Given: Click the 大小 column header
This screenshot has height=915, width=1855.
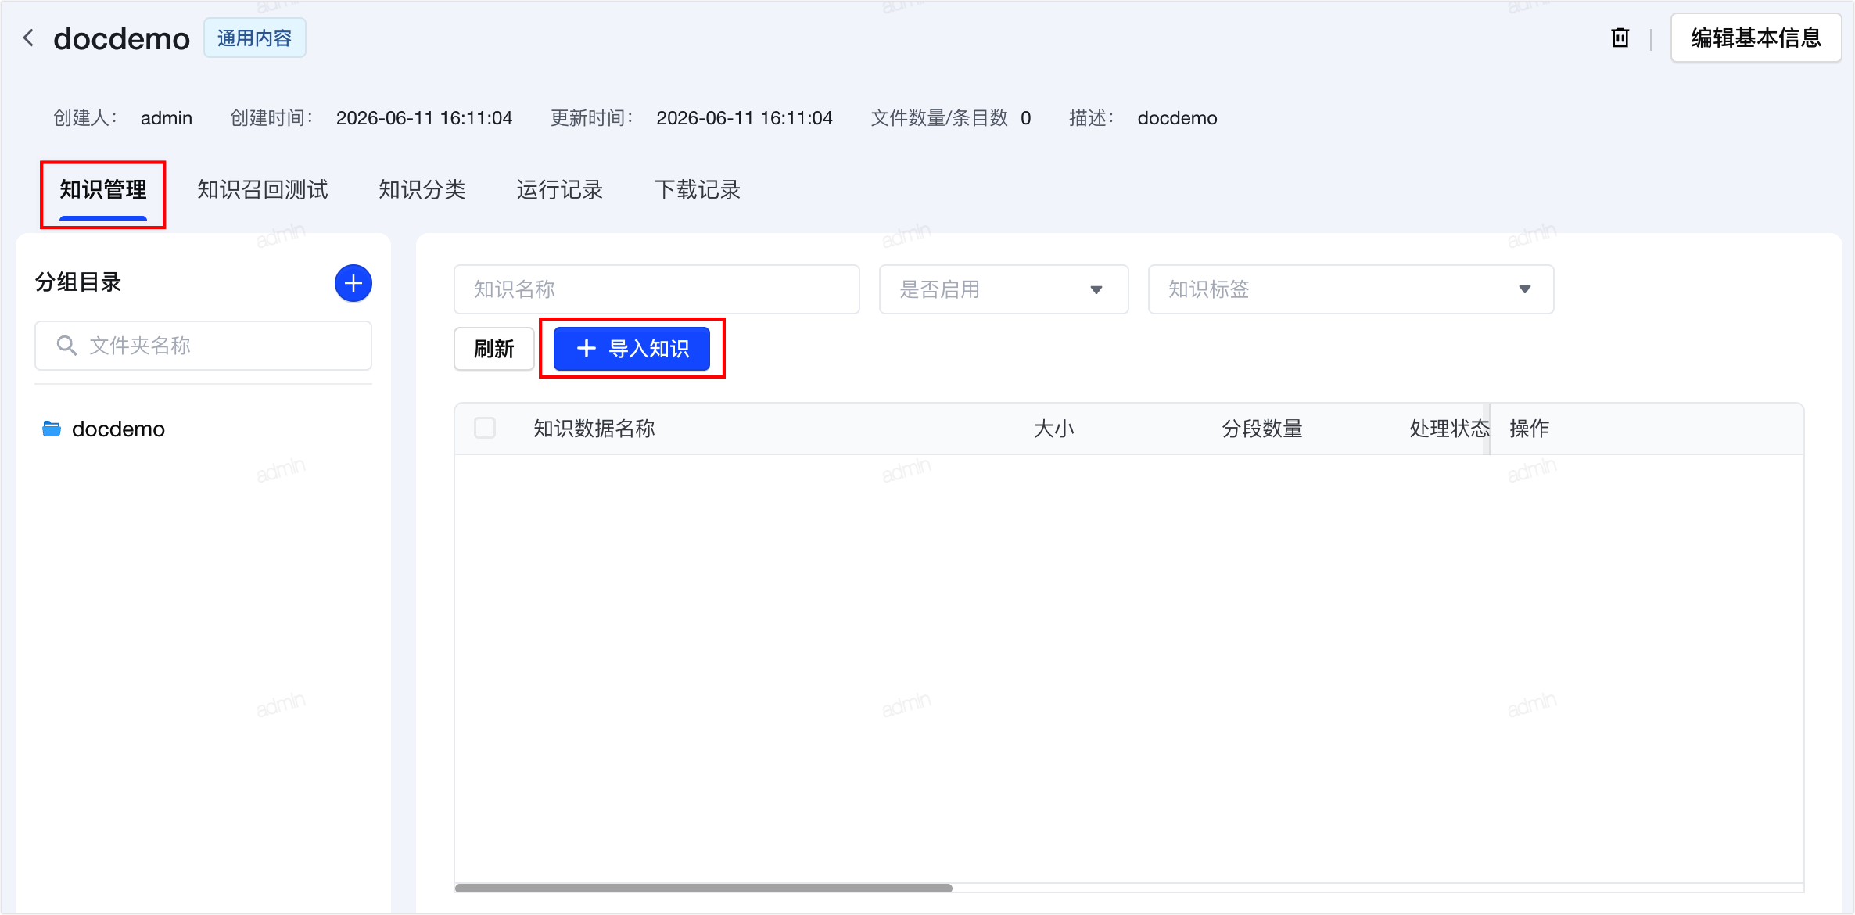Looking at the screenshot, I should (x=1054, y=429).
